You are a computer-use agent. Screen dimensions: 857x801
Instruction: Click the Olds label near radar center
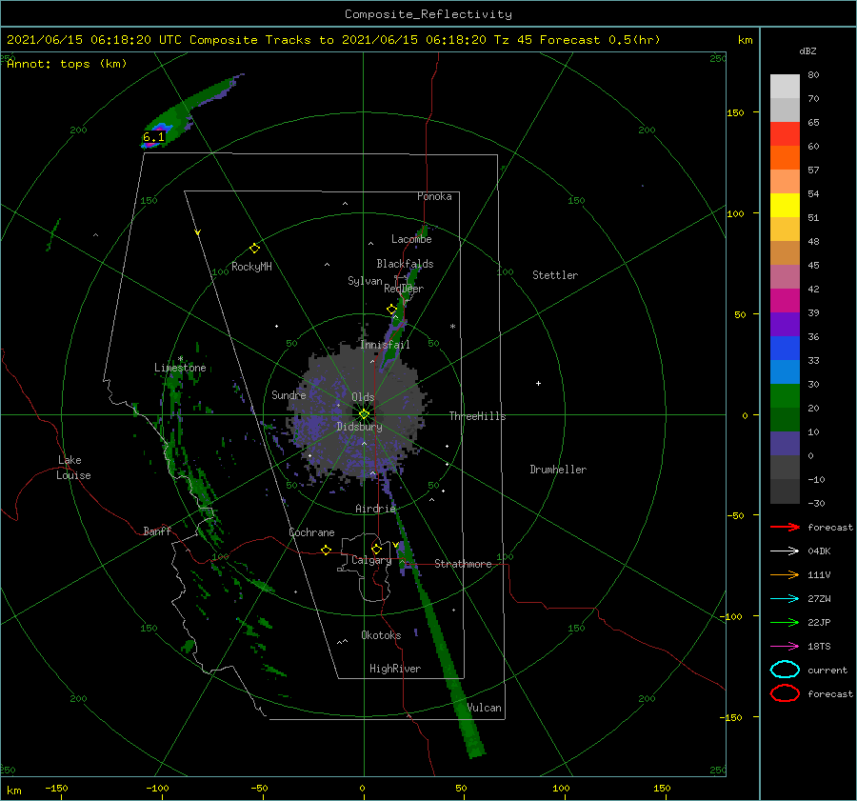tap(363, 397)
